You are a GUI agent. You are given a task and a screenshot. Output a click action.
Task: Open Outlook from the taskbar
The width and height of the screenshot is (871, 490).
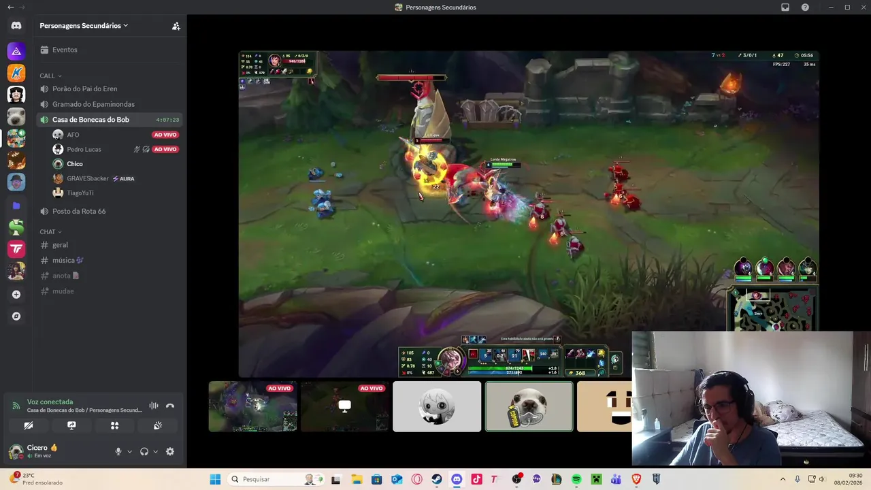tap(397, 479)
